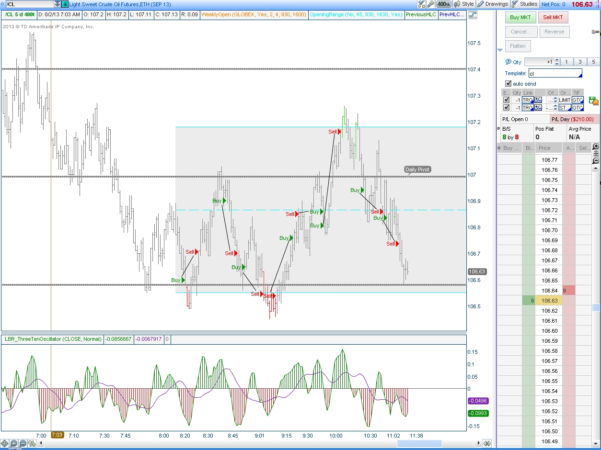
Task: Click price 106.70 in ladder
Action: pyautogui.click(x=549, y=230)
